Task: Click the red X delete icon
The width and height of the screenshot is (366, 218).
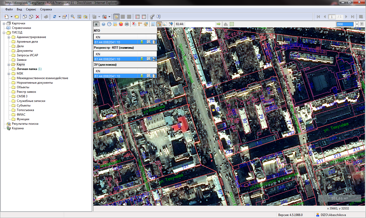Action: [x=37, y=17]
